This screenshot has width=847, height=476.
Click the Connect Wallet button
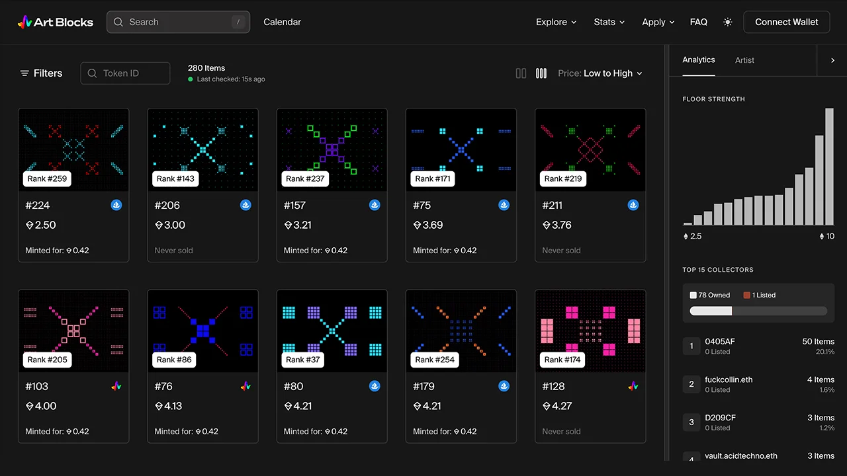point(787,22)
